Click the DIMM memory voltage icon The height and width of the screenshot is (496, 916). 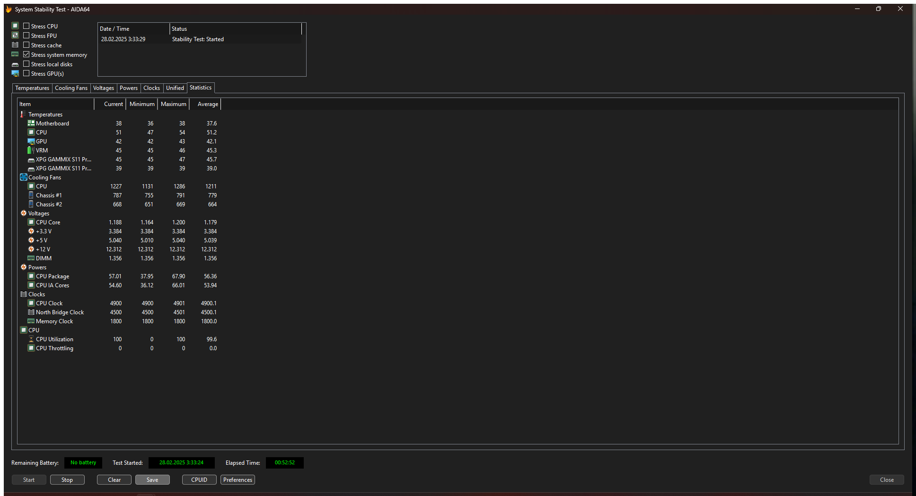coord(31,258)
